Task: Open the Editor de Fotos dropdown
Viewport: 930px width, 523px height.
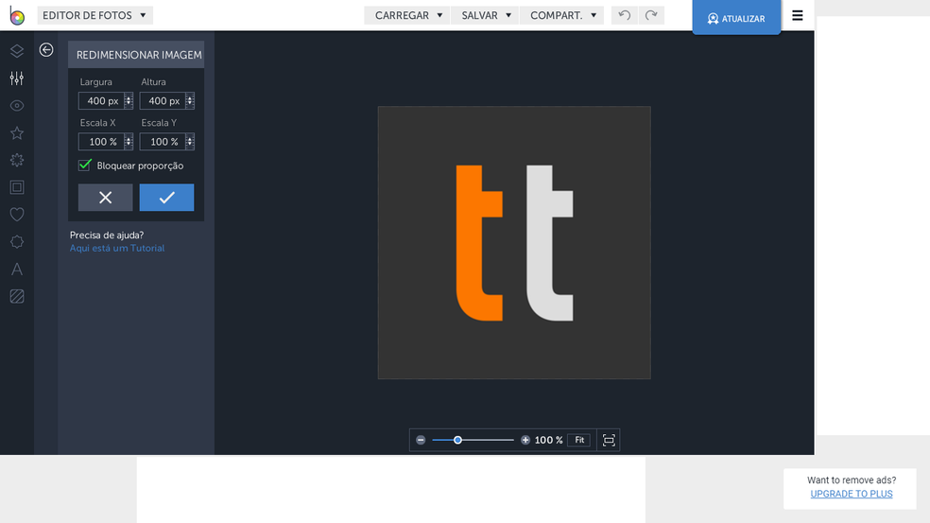Action: tap(95, 15)
